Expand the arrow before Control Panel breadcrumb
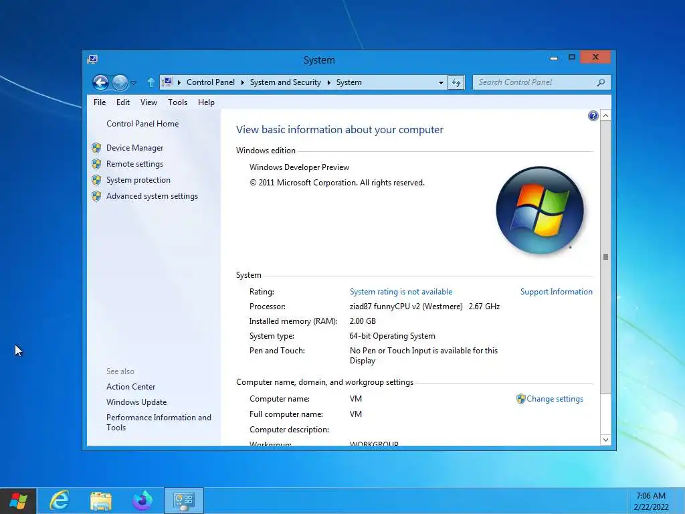The height and width of the screenshot is (514, 685). 179,82
